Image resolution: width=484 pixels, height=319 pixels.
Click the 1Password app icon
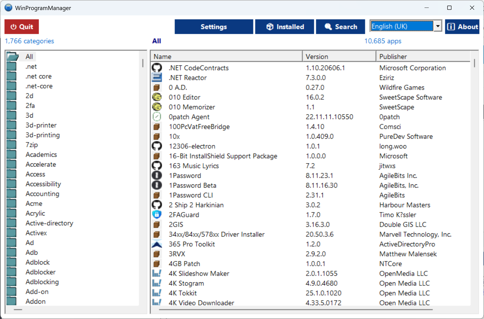[157, 175]
